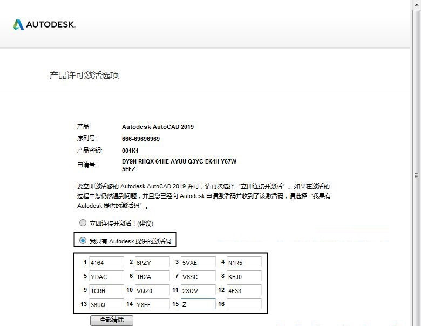Click activation code field 9 containing 1CRH

(106, 290)
